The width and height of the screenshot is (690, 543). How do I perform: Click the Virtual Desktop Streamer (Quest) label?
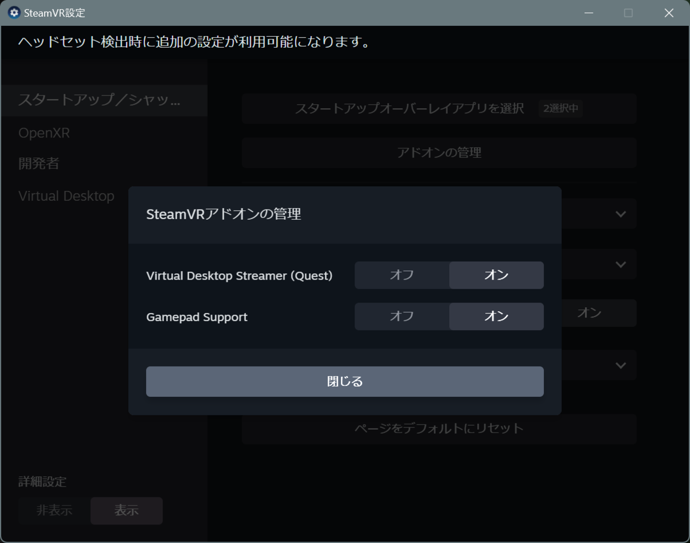pyautogui.click(x=239, y=276)
